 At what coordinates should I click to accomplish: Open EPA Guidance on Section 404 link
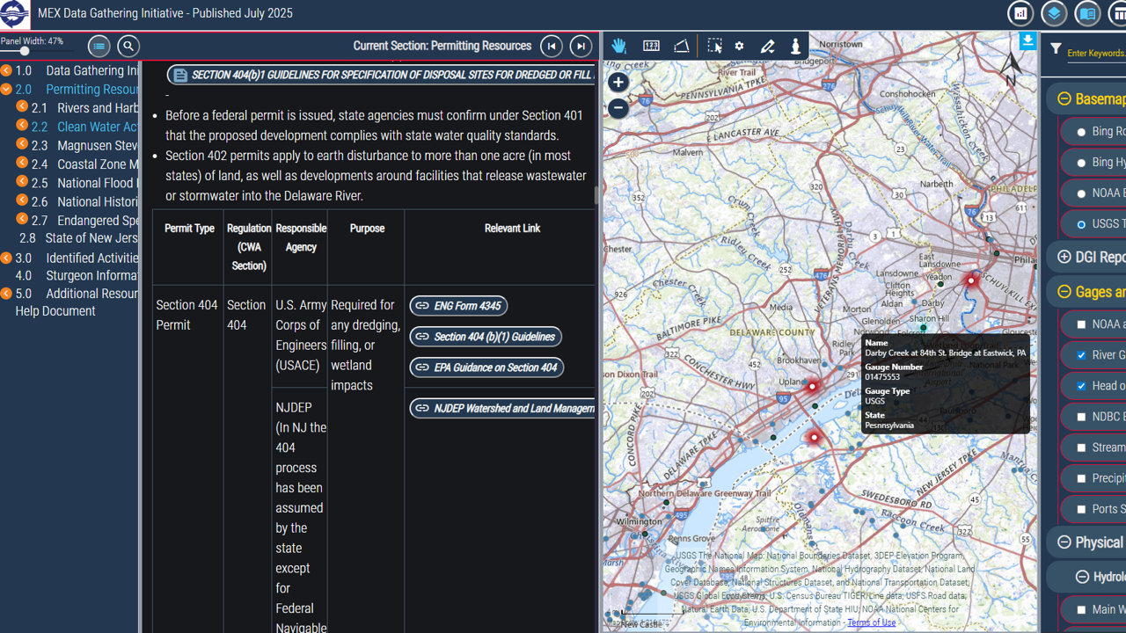point(486,367)
